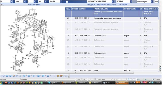
Task: Select single page view layout icon
Action: tap(128, 80)
